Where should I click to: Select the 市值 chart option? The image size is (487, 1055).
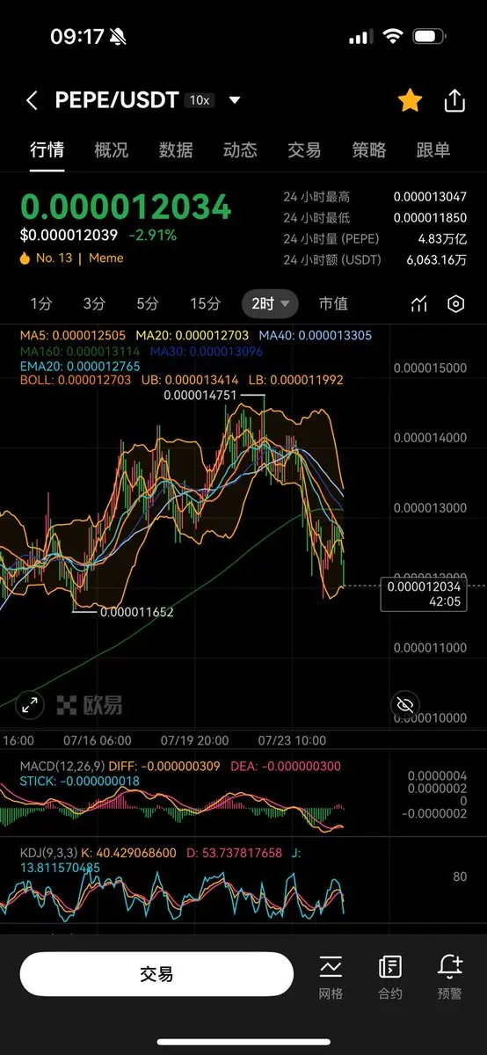(333, 304)
